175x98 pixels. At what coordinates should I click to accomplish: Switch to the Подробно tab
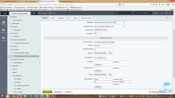click(61, 18)
